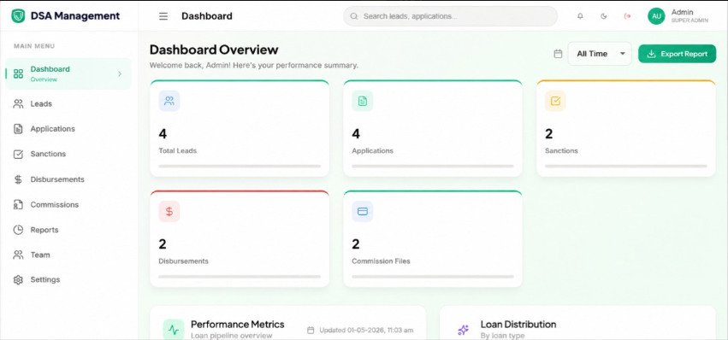The image size is (728, 340).
Task: Open the AU user avatar
Action: tap(656, 16)
